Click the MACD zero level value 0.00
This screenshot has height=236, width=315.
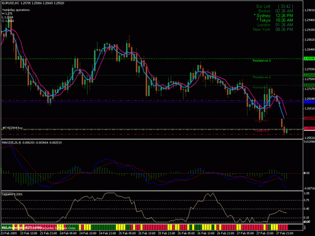307,173
